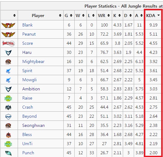The width and height of the screenshot is (163, 157).
Task: Click the team logo beside Seonghwan
Action: [8, 126]
